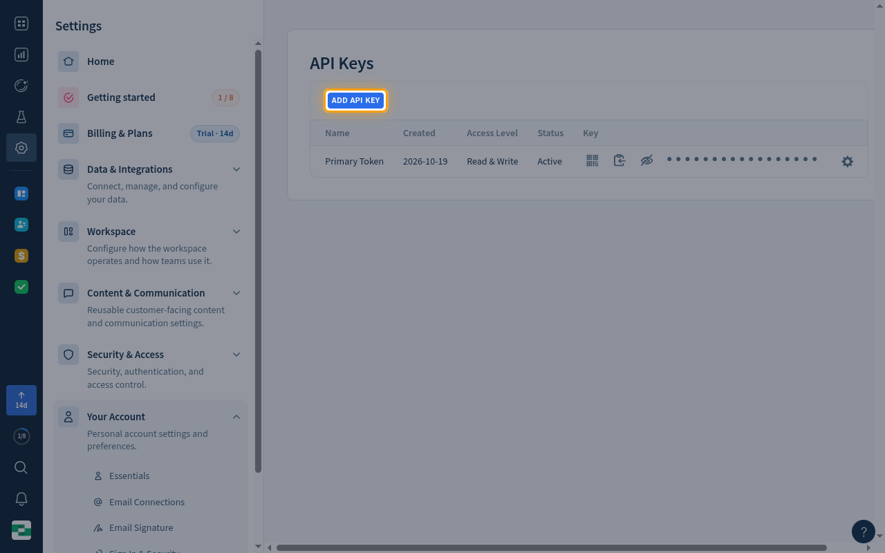This screenshot has width=885, height=553.
Task: Click the Access Level column header
Action: click(x=492, y=133)
